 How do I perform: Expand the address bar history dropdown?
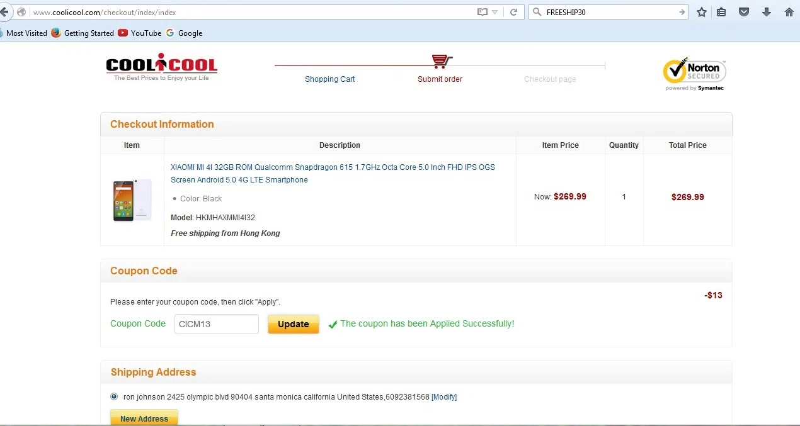point(495,12)
